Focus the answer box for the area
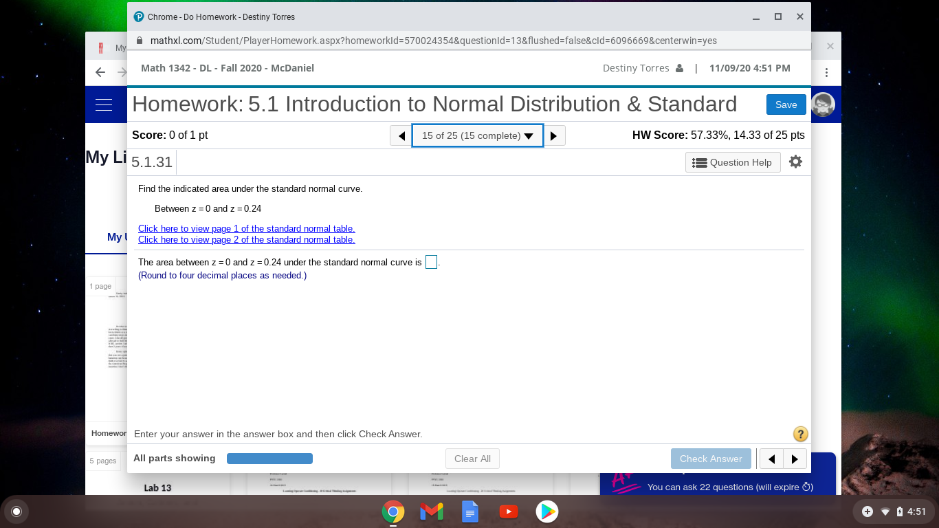 [x=431, y=262]
